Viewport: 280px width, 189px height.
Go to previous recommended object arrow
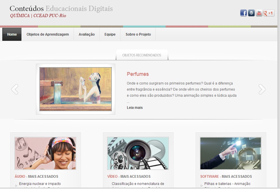point(15,89)
